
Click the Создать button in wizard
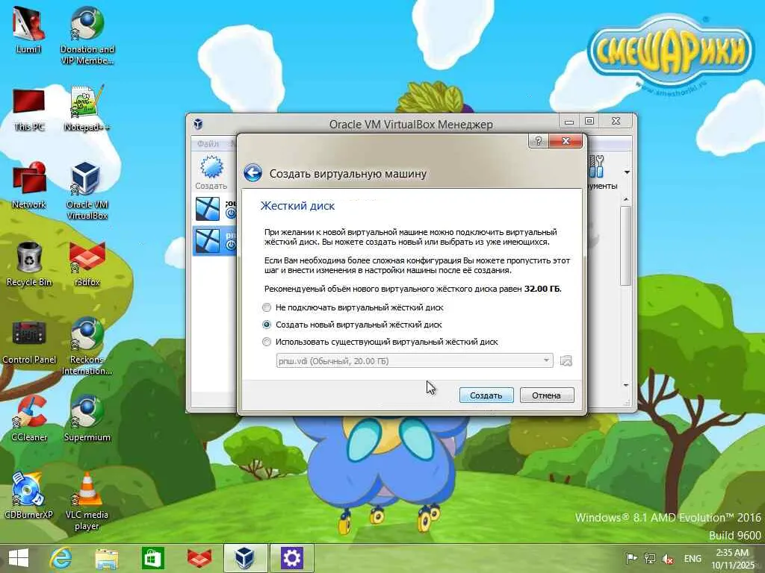[x=486, y=395]
